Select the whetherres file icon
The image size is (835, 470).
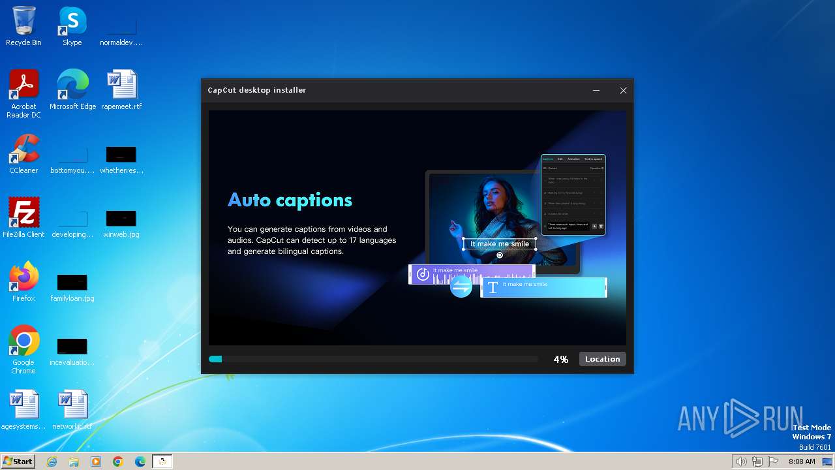pos(121,158)
